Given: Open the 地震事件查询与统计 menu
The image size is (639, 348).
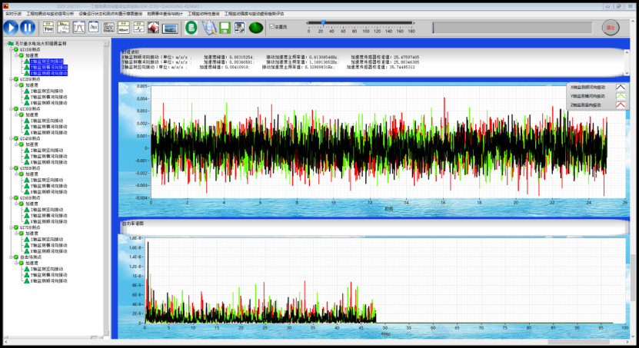Looking at the screenshot, I should pos(165,14).
